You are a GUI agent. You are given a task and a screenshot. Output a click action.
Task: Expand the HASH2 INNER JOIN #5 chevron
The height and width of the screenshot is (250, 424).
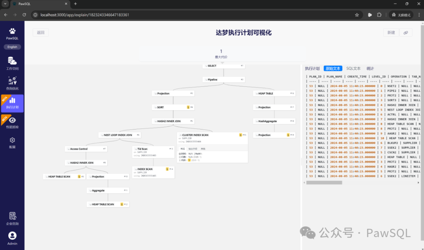(x=156, y=121)
